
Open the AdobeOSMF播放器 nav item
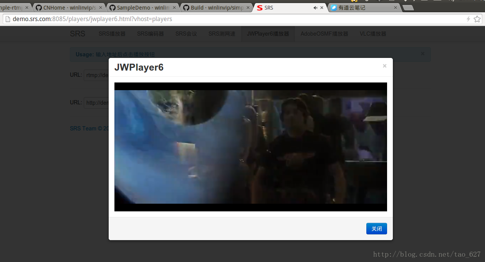point(324,34)
